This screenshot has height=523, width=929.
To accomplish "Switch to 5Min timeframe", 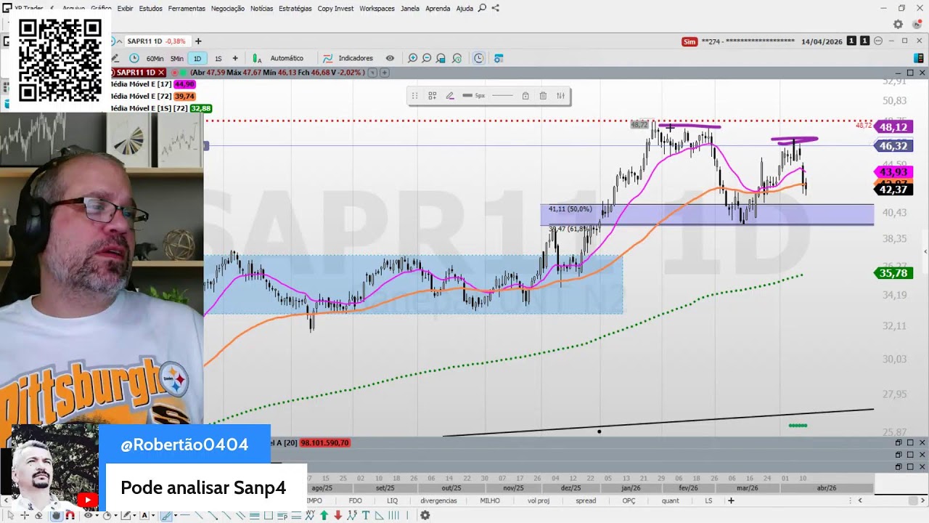I will [177, 58].
